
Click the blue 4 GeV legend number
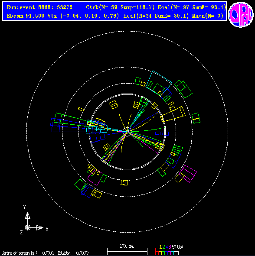coord(167,247)
